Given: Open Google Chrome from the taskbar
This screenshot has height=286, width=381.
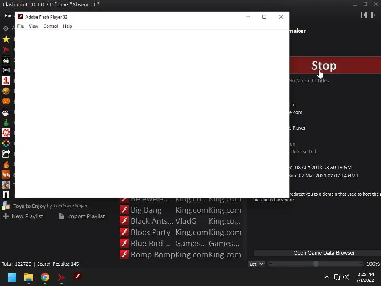Looking at the screenshot, I should point(45,277).
